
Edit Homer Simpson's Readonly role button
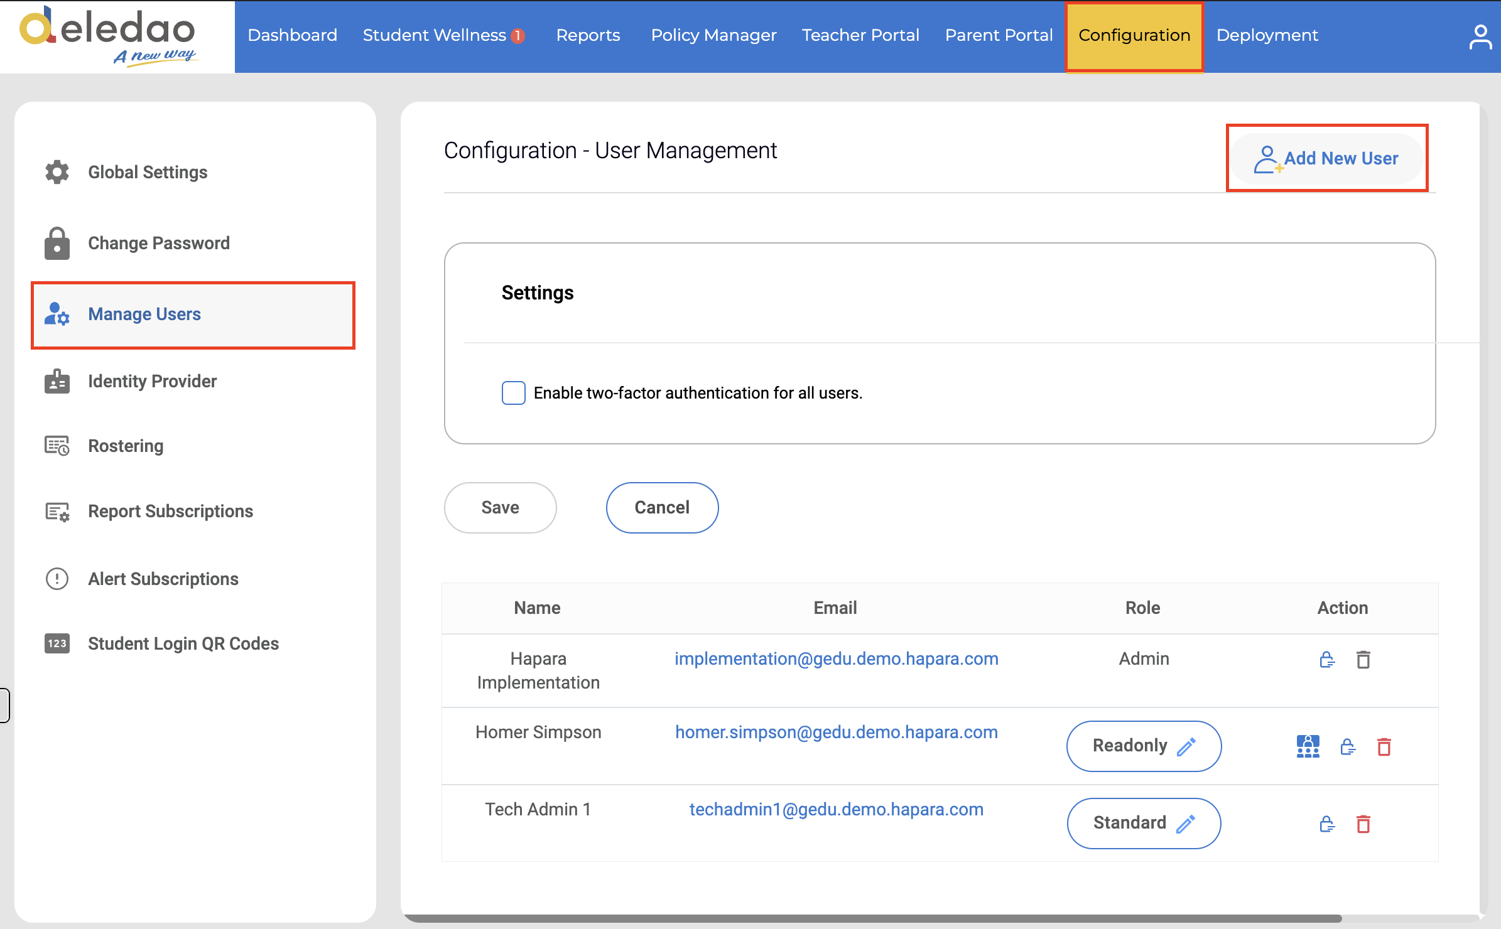click(x=1144, y=746)
